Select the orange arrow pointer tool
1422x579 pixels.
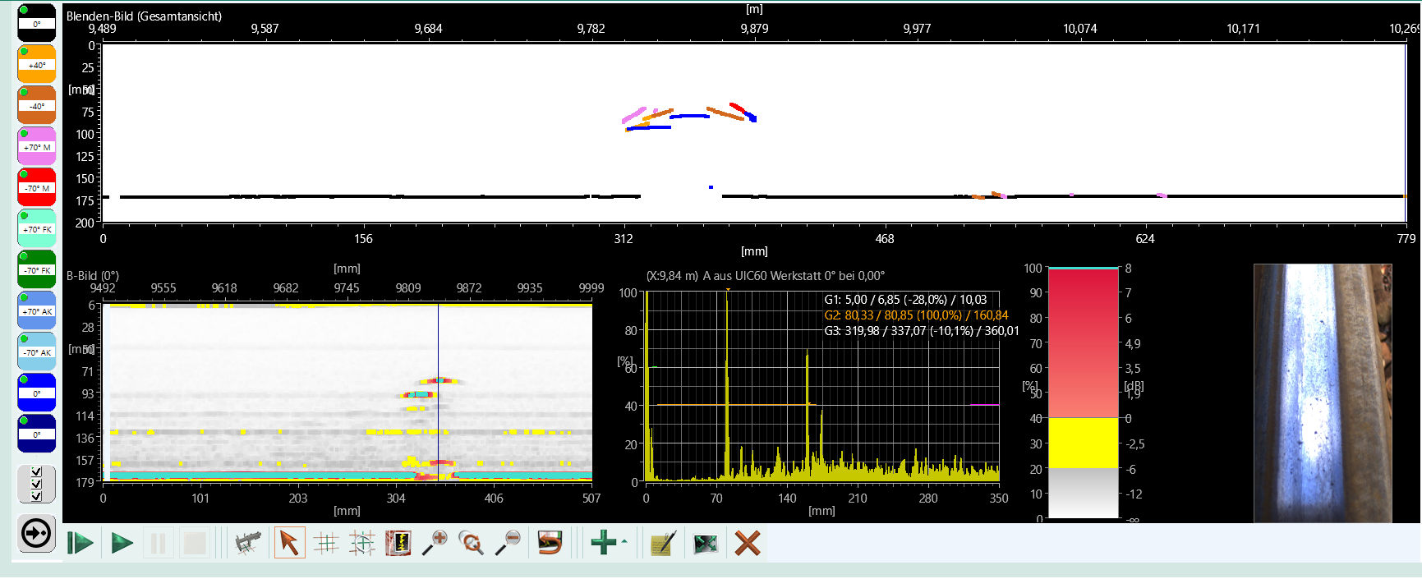(288, 543)
